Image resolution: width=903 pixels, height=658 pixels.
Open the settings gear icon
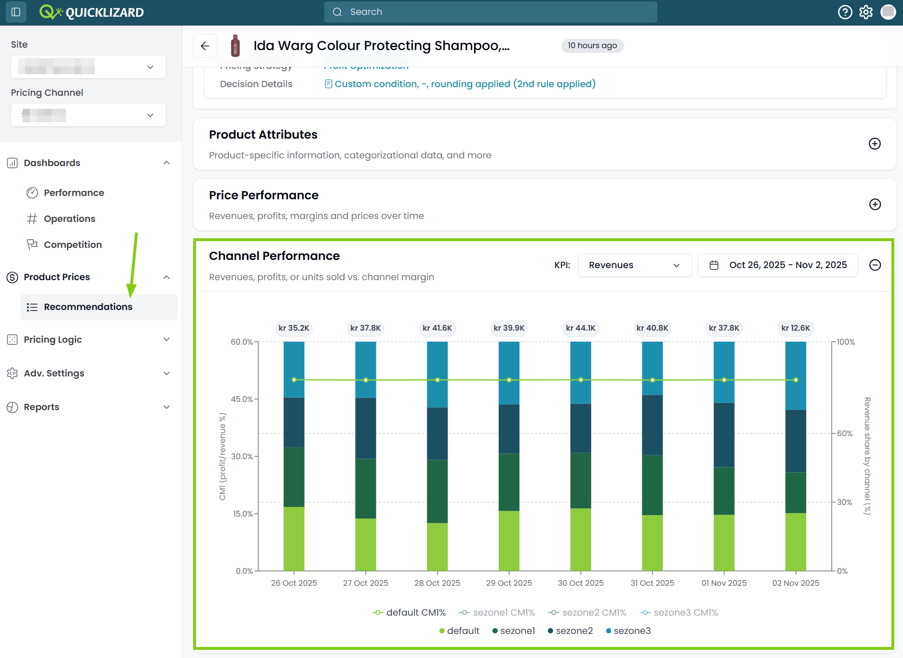click(866, 12)
